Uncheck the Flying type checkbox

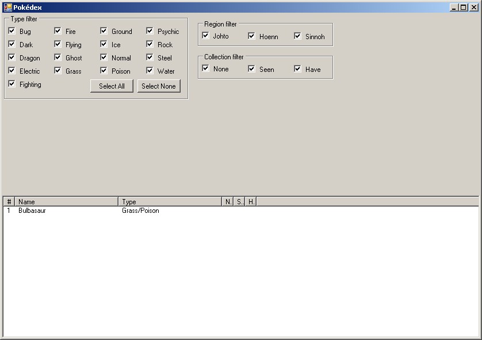click(x=58, y=44)
